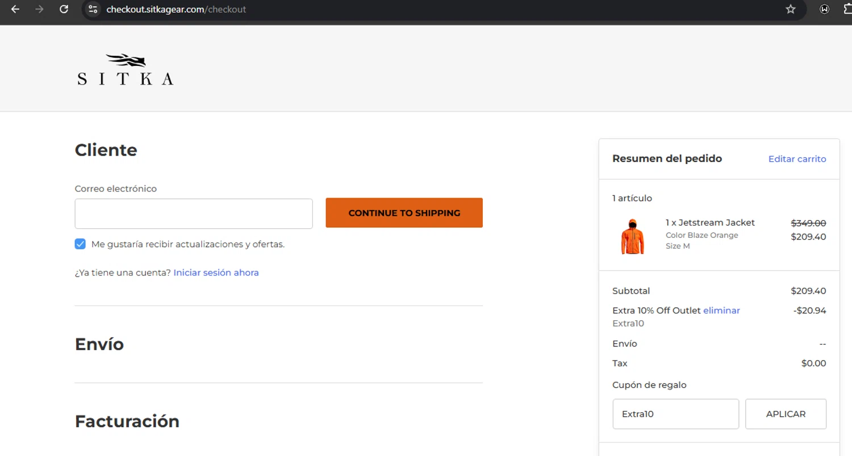Click the Subtotal label
Screen dimensions: 852x456
pyautogui.click(x=631, y=291)
